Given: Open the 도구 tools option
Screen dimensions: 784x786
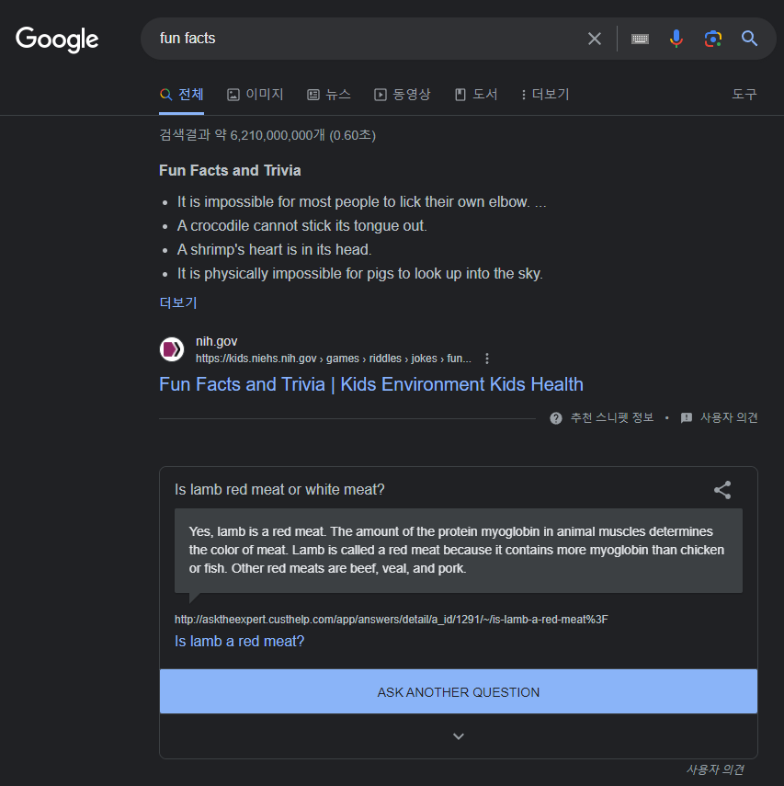Looking at the screenshot, I should [744, 95].
